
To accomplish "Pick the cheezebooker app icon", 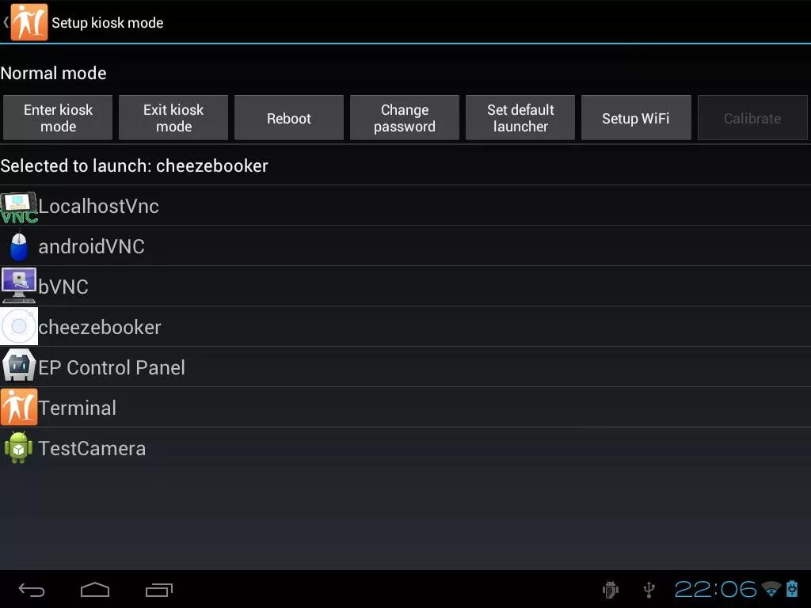I will click(19, 326).
